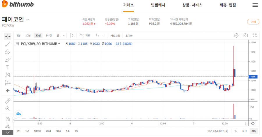Select the 10분 interval
The width and height of the screenshot is (262, 137).
28,35
